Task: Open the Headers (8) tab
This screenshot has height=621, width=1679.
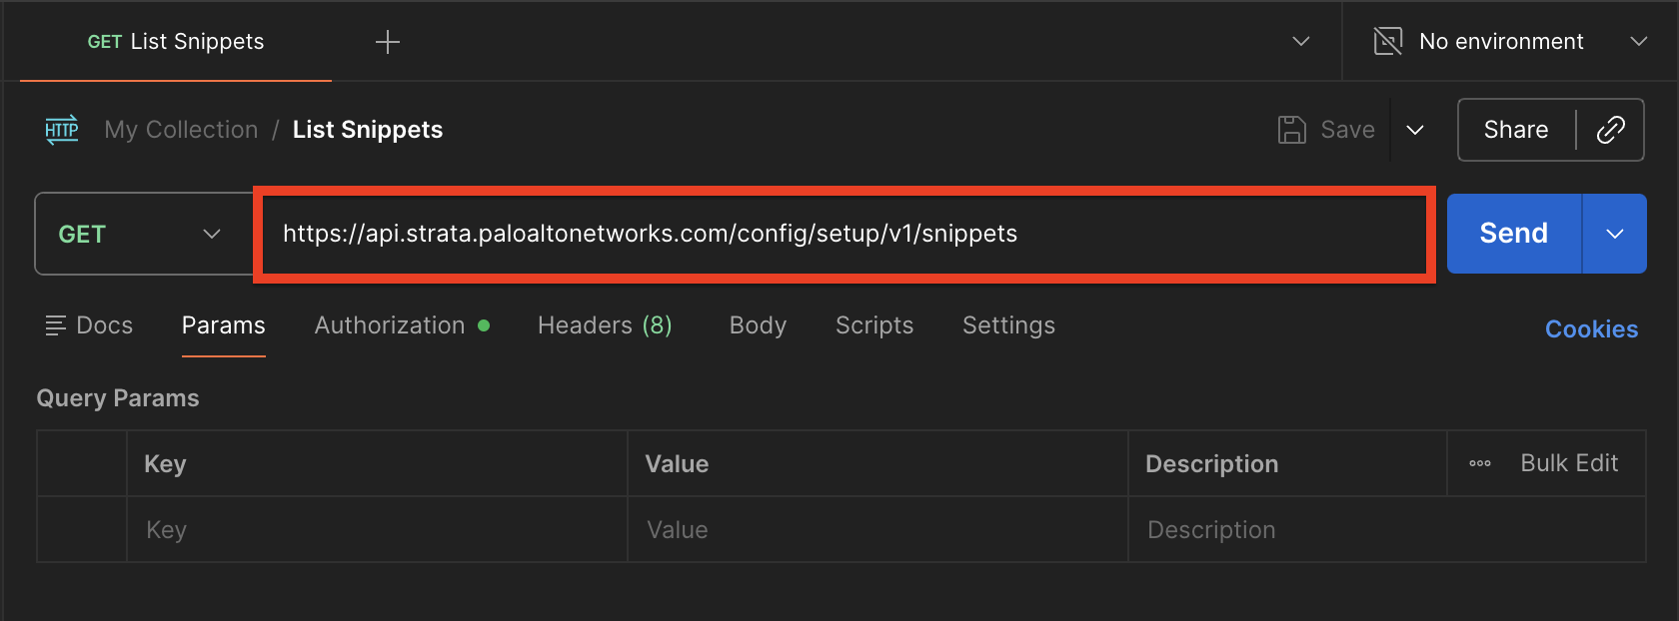Action: 605,325
